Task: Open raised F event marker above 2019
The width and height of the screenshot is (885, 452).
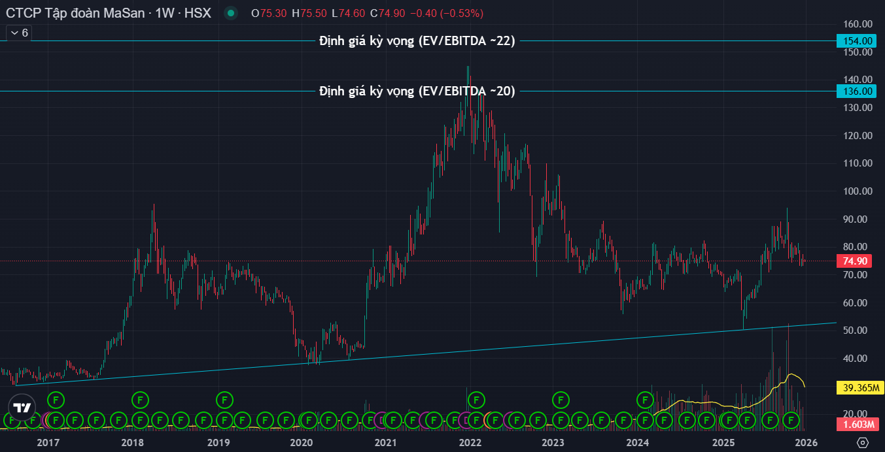Action: 224,398
